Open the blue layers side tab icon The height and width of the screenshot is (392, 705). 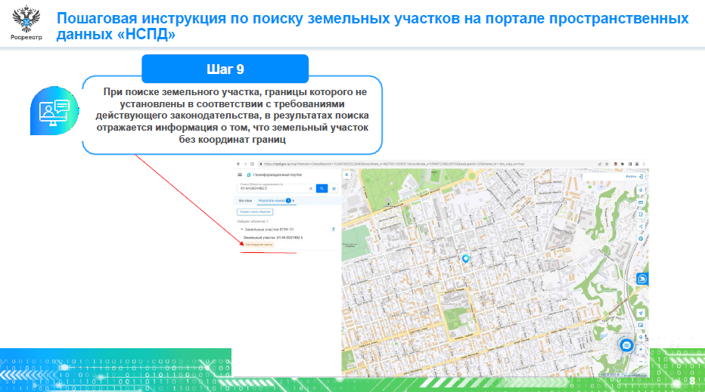click(642, 279)
